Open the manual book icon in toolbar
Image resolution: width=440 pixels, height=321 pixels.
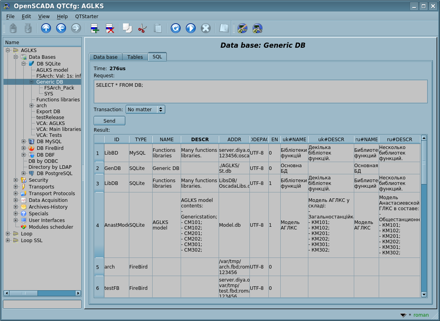(x=224, y=28)
